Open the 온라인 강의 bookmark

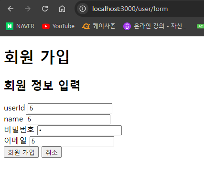click(155, 26)
